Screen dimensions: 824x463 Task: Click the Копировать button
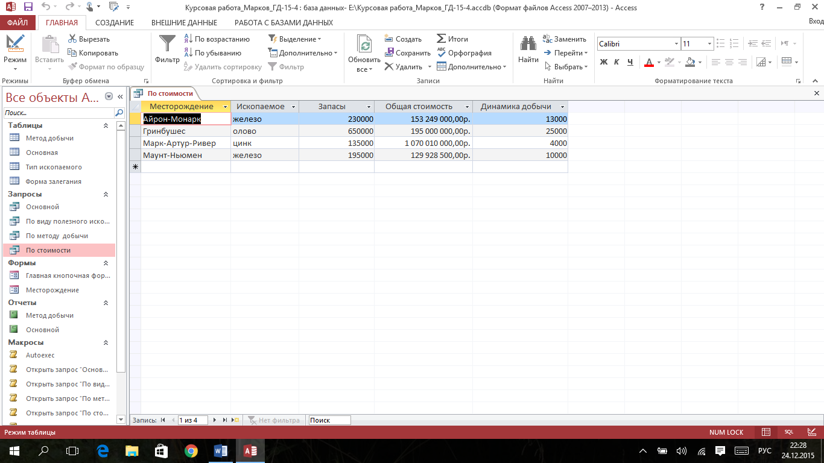click(x=93, y=53)
